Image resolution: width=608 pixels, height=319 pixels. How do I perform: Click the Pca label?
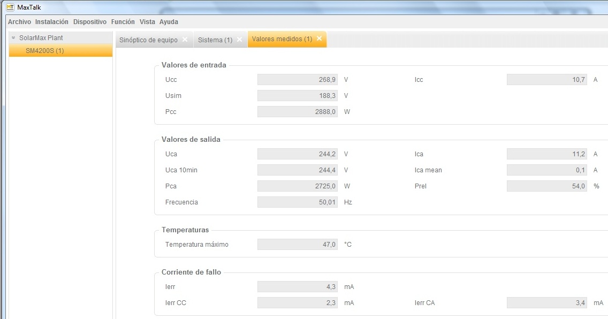(171, 186)
